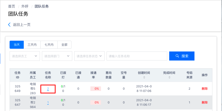
Task: Click the back chevron arrow icon
Action: point(9,25)
